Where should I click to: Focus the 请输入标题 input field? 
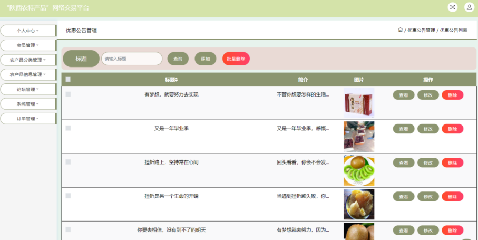tap(132, 59)
